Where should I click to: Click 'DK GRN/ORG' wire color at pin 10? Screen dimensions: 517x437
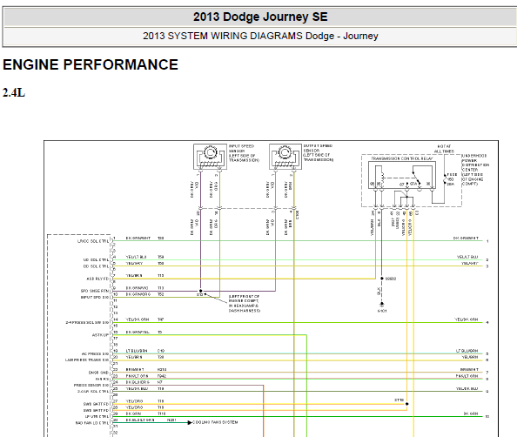point(138,294)
